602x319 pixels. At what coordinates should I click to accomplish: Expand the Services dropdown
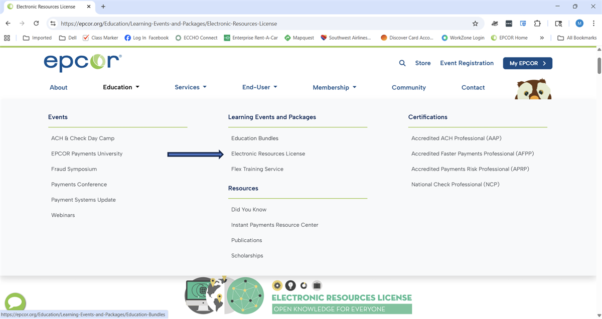[191, 87]
